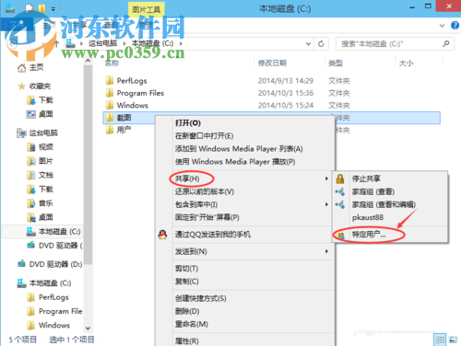Click the PerfLogs folder icon in the file list

tap(110, 81)
